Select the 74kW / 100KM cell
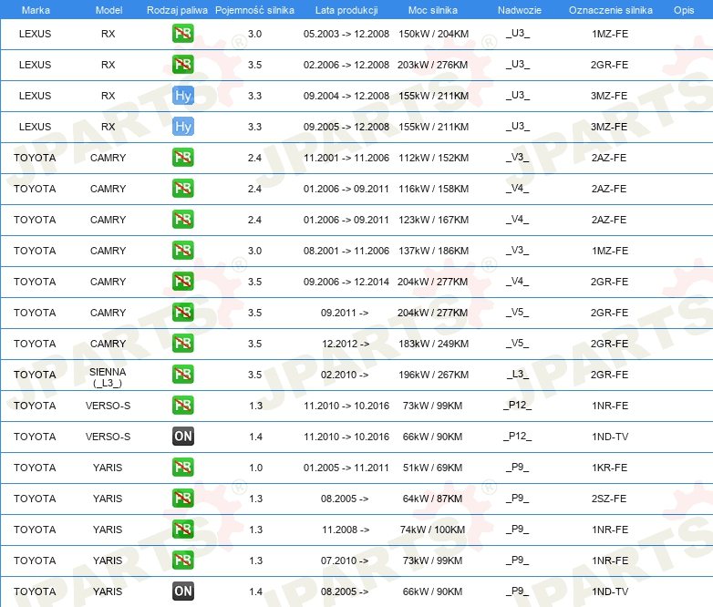This screenshot has width=713, height=607. coord(432,530)
